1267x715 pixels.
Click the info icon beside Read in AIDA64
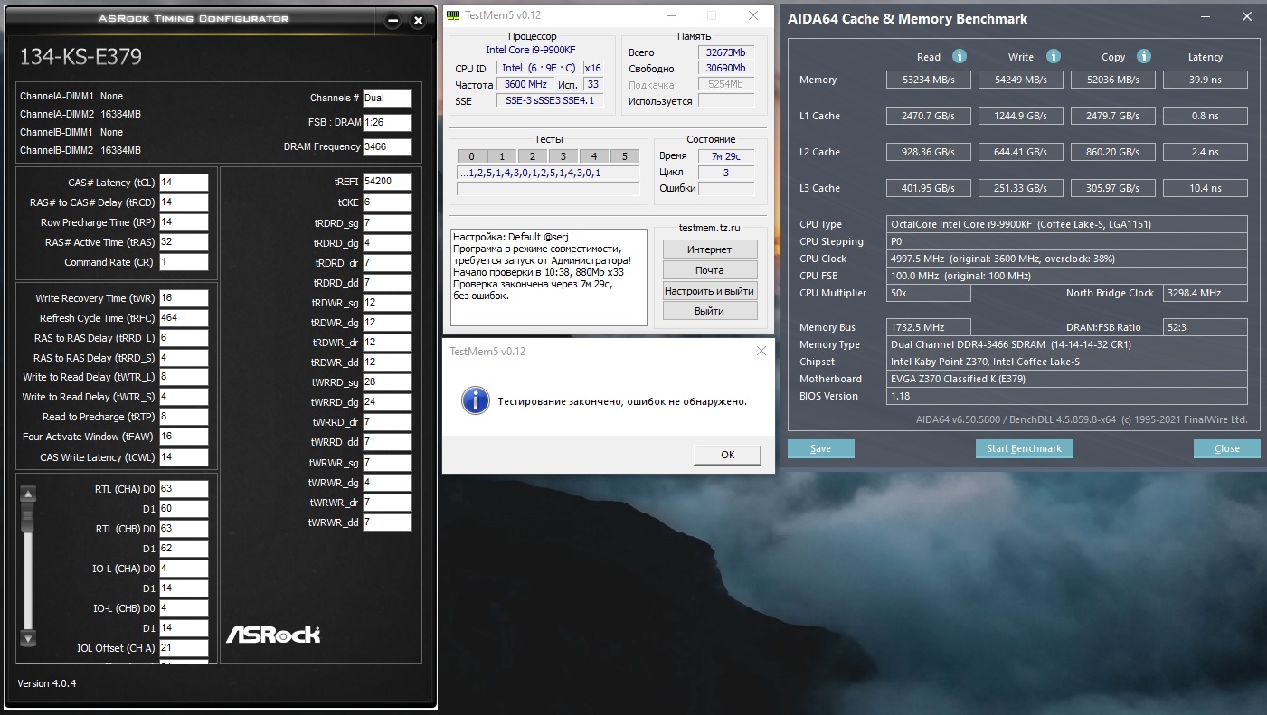coord(960,56)
